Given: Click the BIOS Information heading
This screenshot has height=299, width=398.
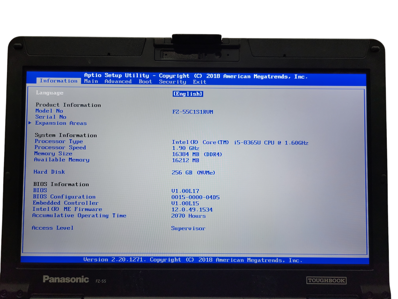Looking at the screenshot, I should pos(61,185).
